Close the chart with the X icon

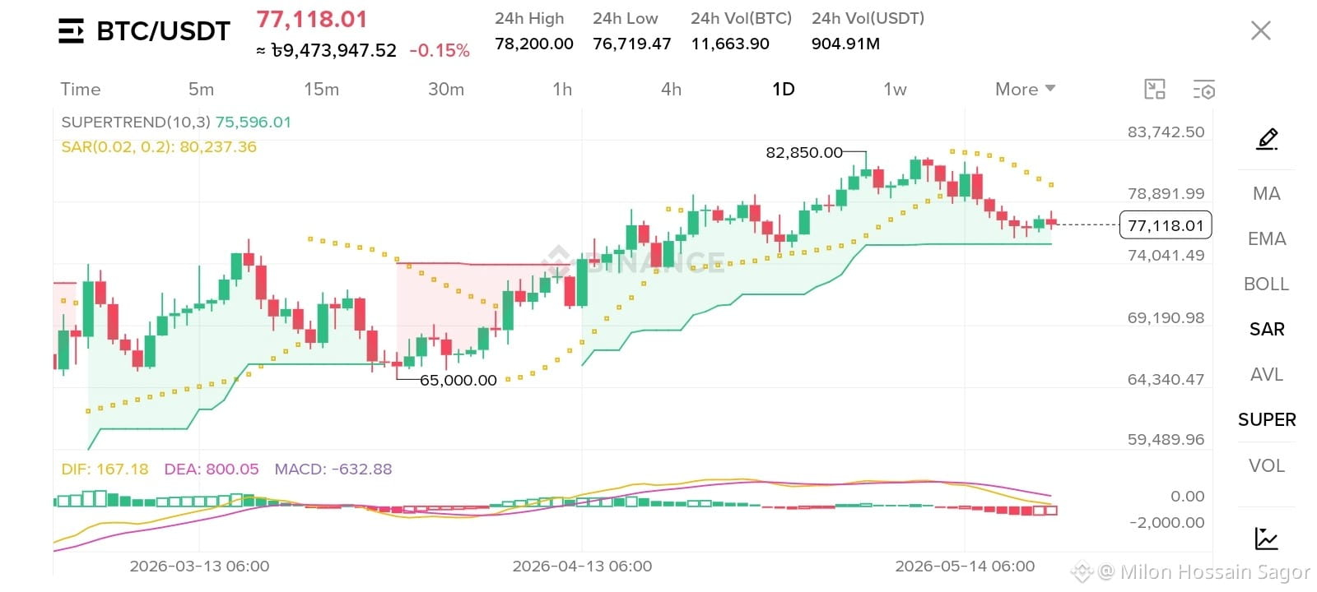pos(1260,31)
